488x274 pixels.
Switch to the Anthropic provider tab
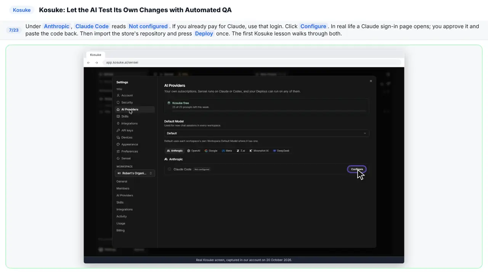pos(175,151)
